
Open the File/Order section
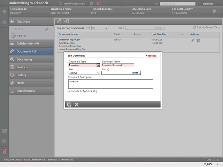31,22
